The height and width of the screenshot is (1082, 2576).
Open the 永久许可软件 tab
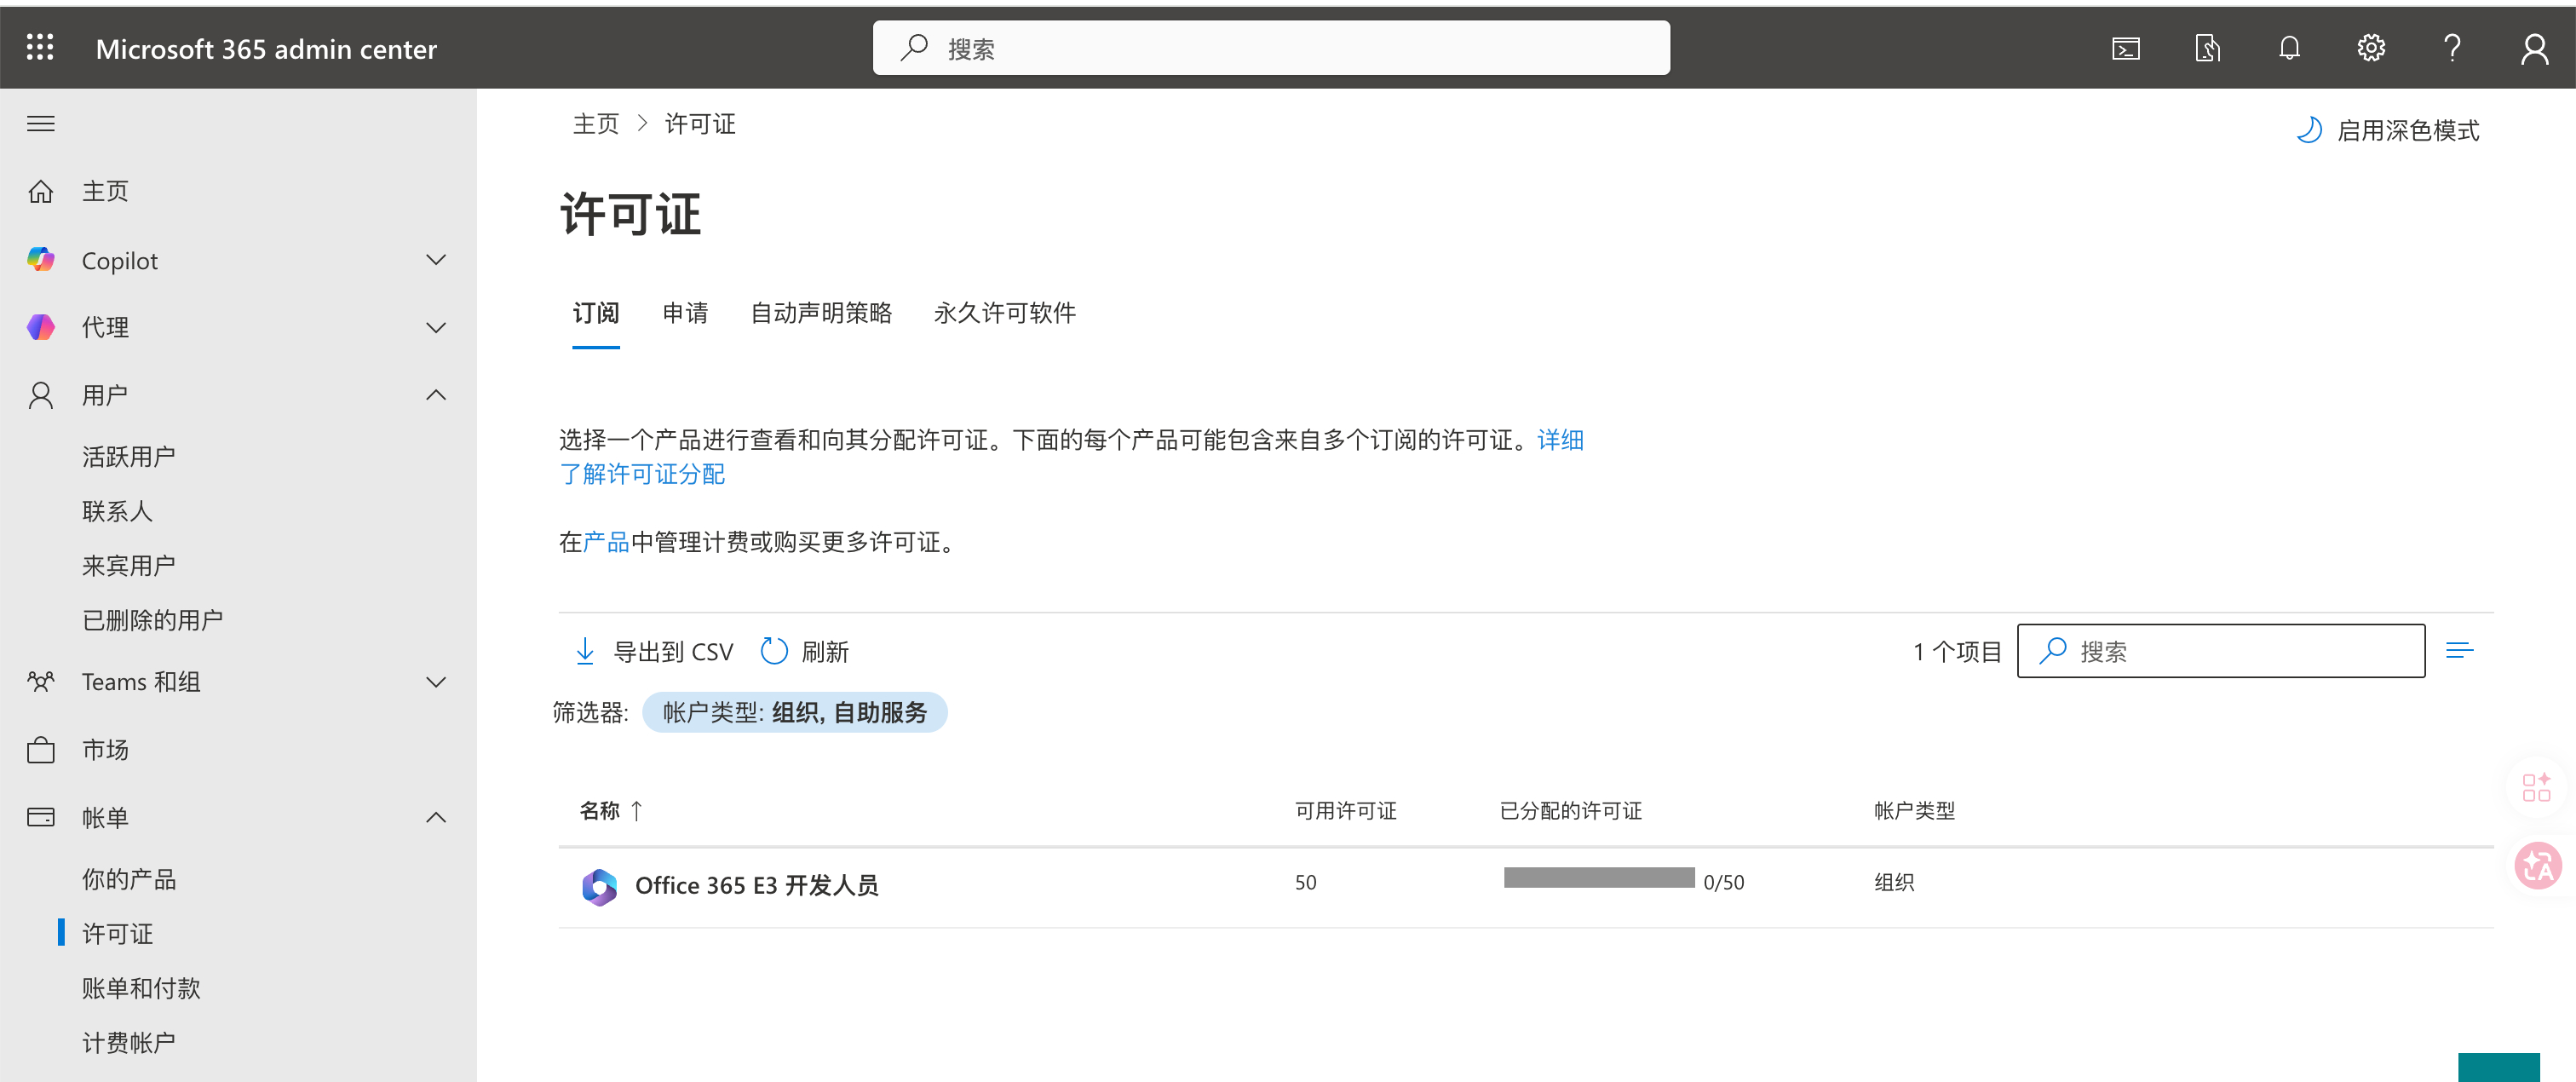pyautogui.click(x=1004, y=313)
